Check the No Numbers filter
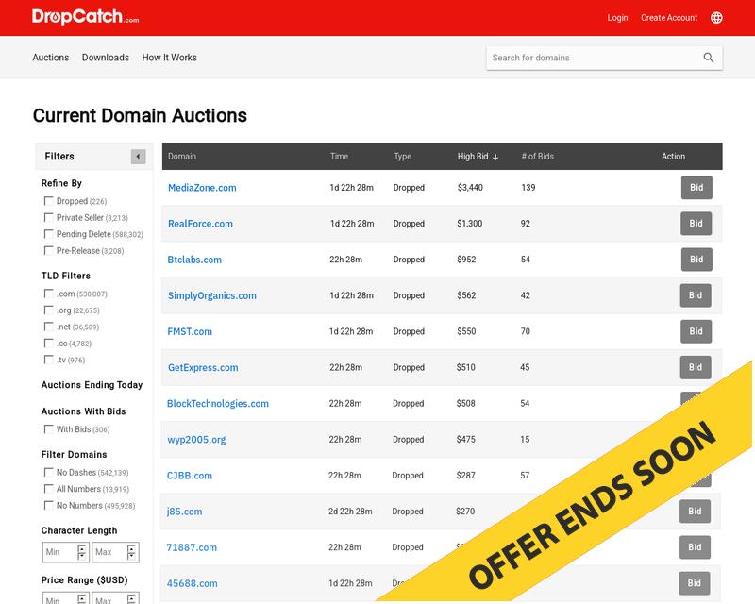This screenshot has height=604, width=755. pyautogui.click(x=49, y=505)
